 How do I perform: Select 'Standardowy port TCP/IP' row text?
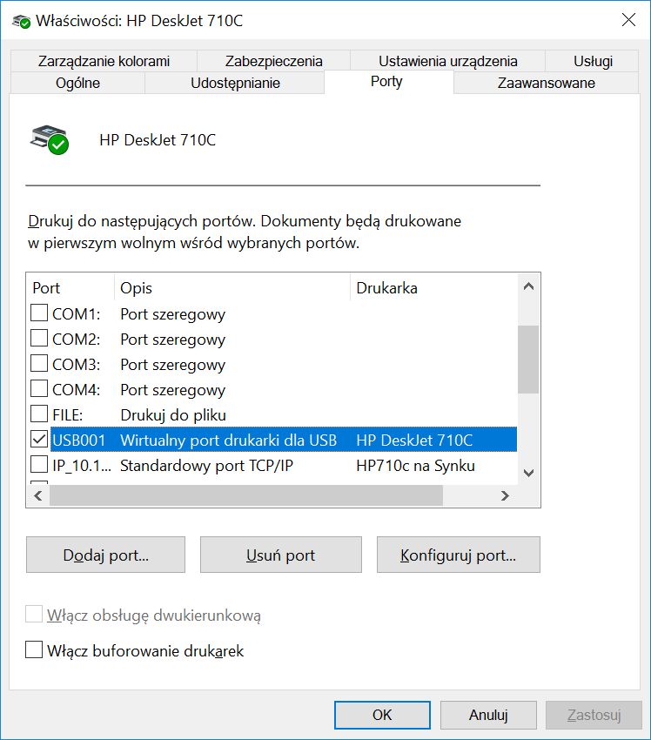pyautogui.click(x=206, y=466)
